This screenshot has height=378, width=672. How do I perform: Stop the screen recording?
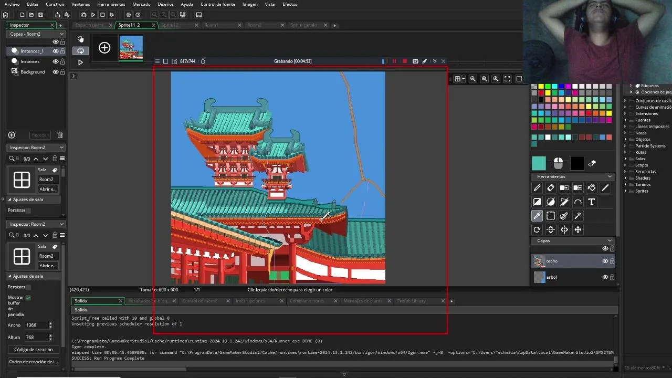pos(404,61)
